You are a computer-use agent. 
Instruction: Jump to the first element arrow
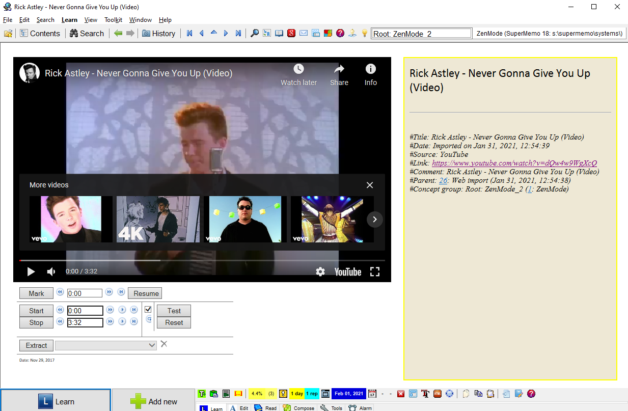tap(189, 33)
